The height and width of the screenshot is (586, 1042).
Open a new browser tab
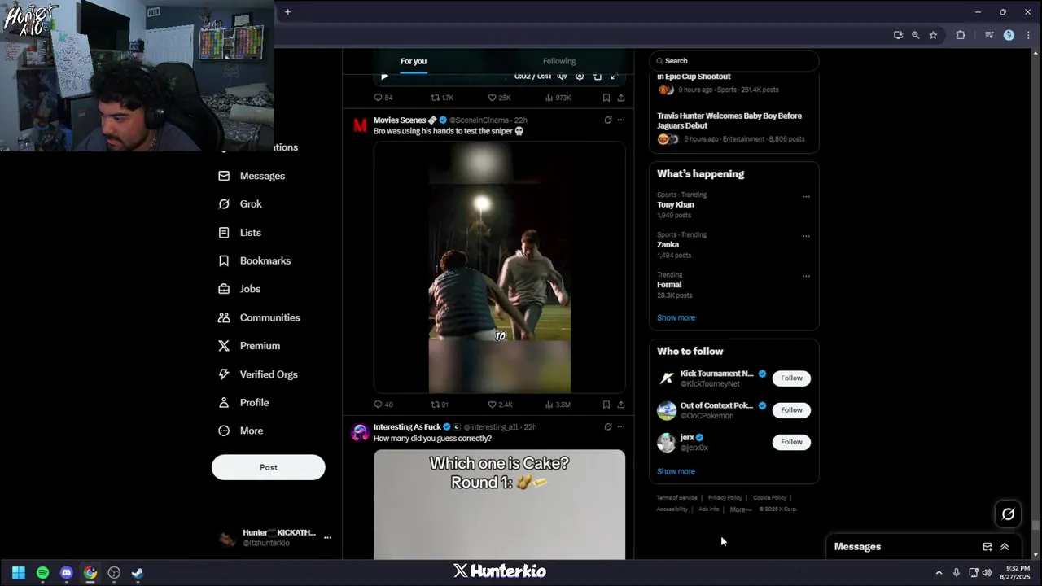(287, 11)
